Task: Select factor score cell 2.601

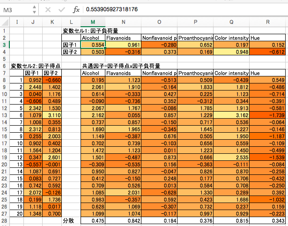Action: [x=52, y=158]
